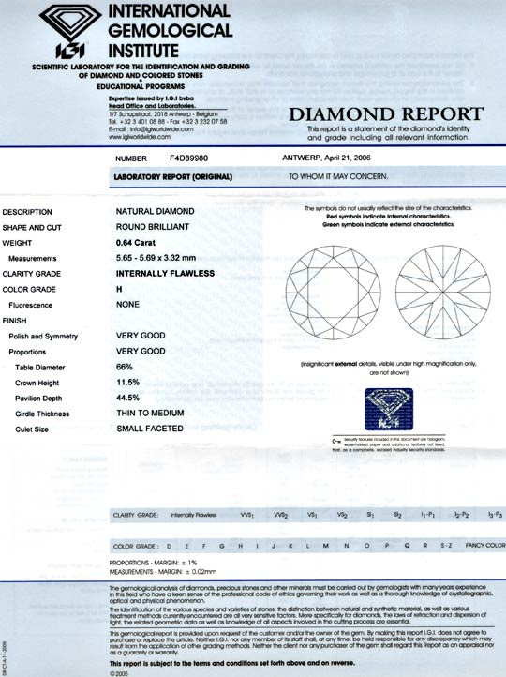
Task: Click the 0.64 Carat weight value
Action: [136, 243]
